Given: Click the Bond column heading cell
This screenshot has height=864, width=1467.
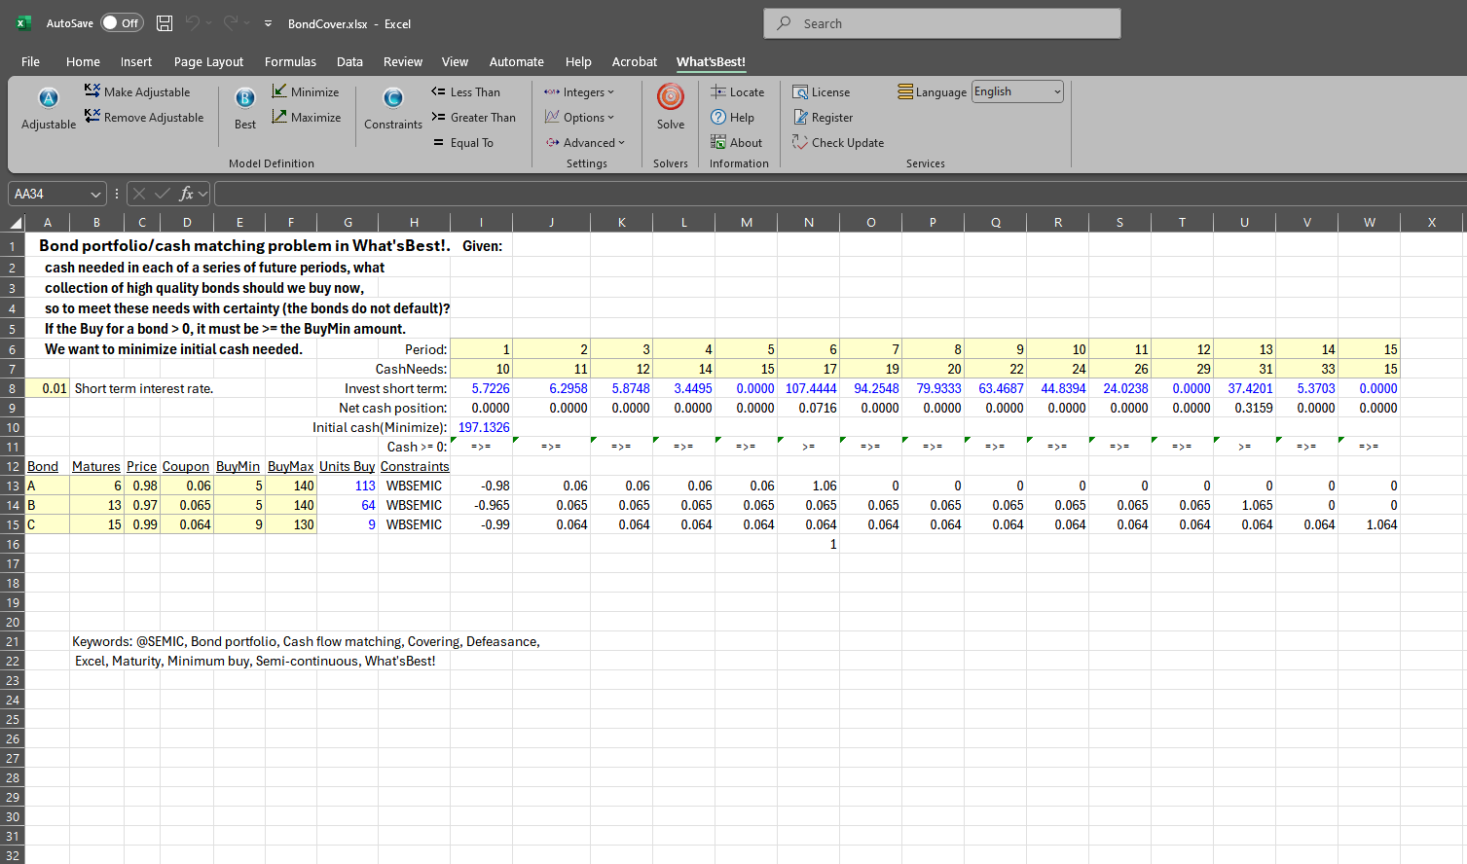Looking at the screenshot, I should pos(48,466).
